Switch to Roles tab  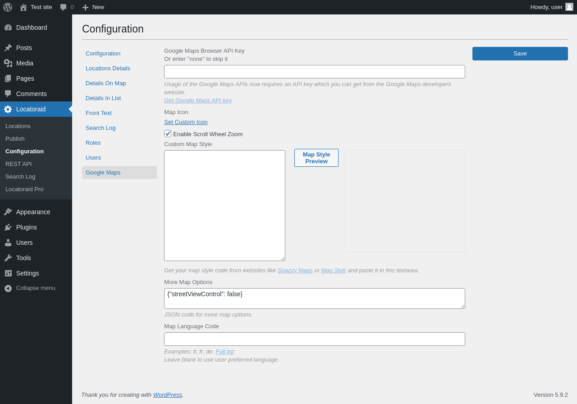(x=119, y=142)
